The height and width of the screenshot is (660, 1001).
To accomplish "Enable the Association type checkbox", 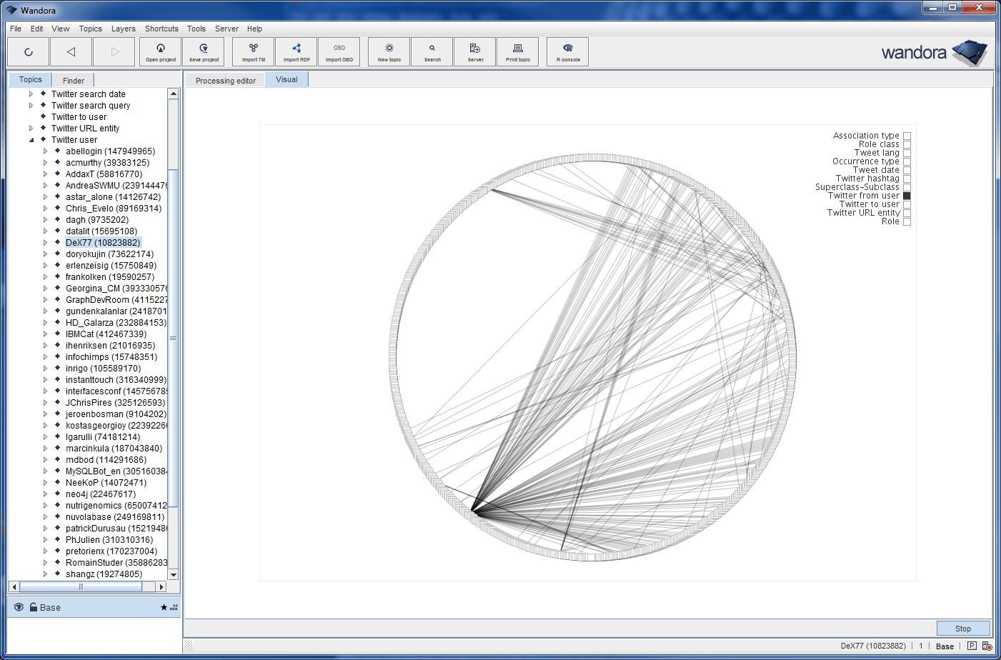I will [907, 136].
